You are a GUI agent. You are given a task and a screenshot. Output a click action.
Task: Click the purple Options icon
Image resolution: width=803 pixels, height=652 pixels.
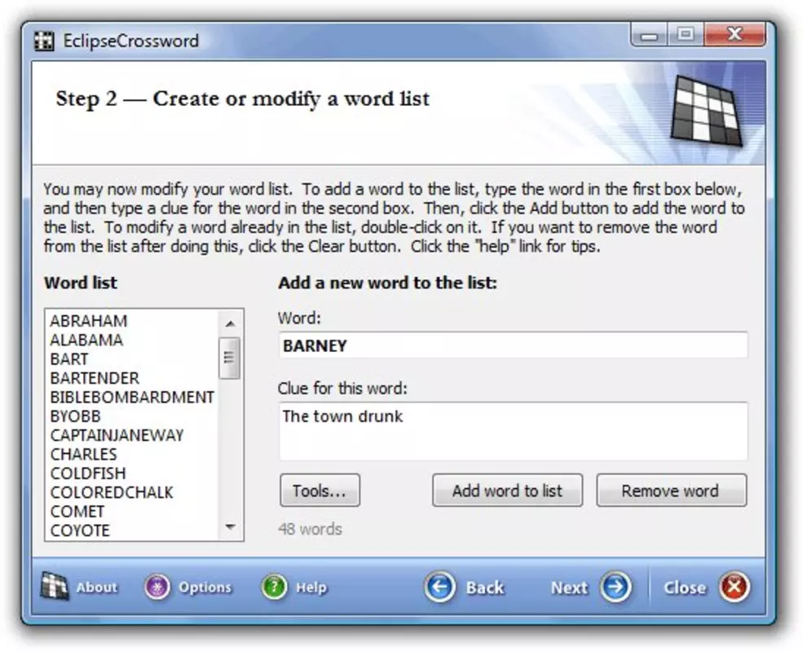pos(157,587)
